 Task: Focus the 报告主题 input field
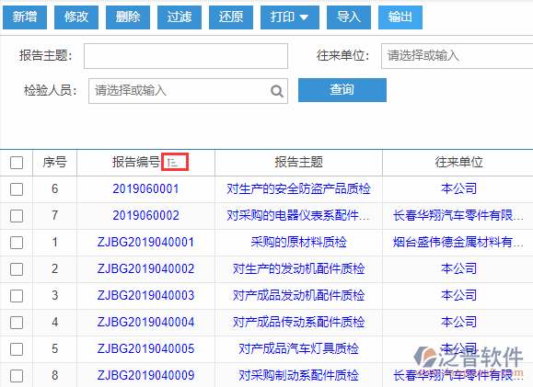(186, 56)
